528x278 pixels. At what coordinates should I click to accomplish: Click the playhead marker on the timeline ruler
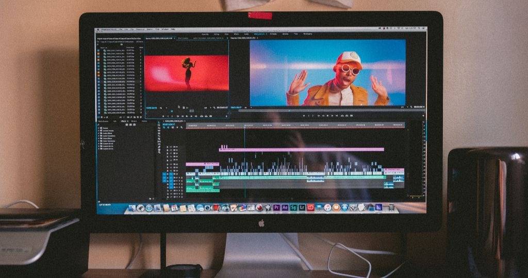(244, 127)
